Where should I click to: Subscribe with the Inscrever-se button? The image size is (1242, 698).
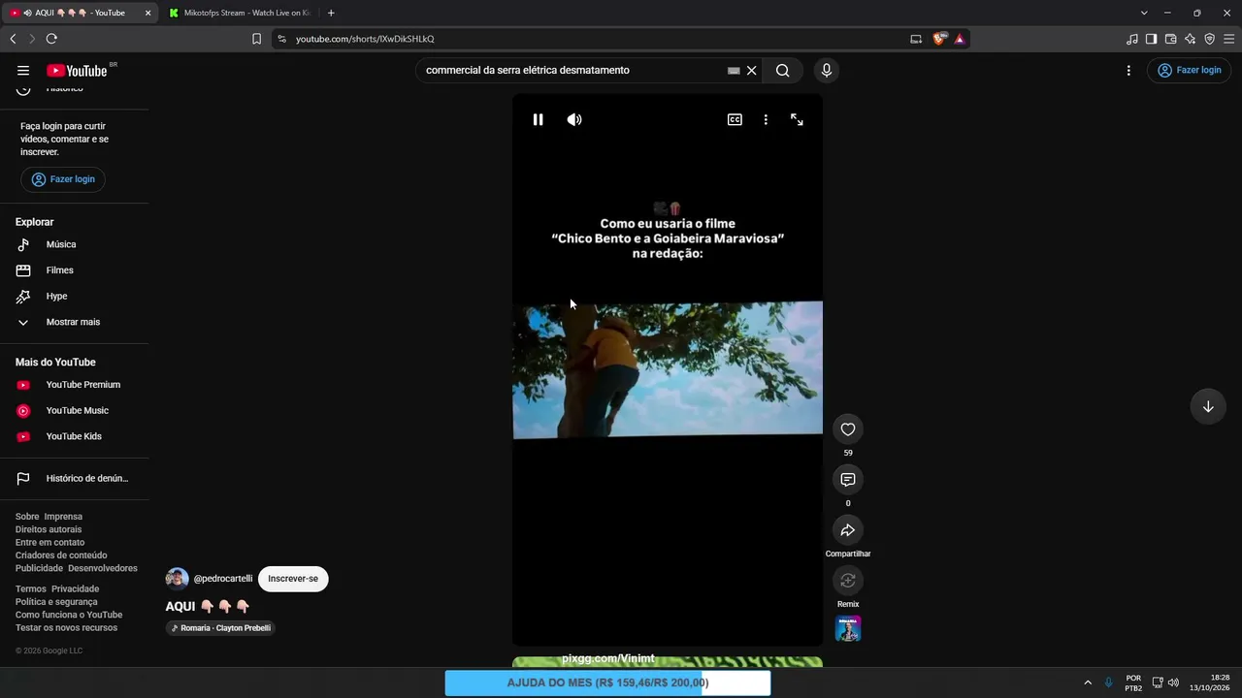point(293,579)
